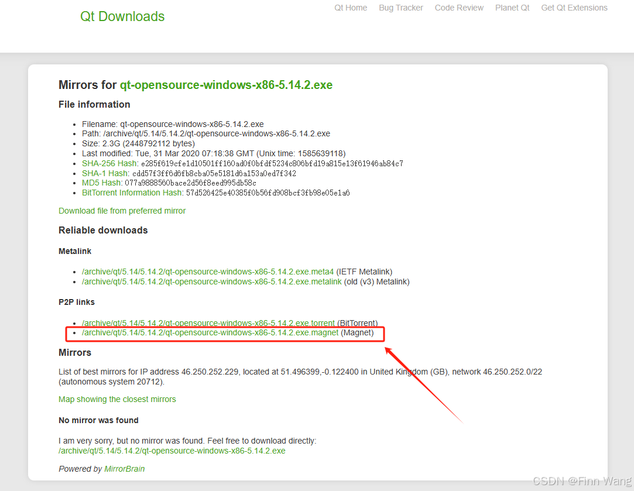The height and width of the screenshot is (491, 634).
Task: Select the Path: /archive/qt line text
Action: (x=206, y=134)
